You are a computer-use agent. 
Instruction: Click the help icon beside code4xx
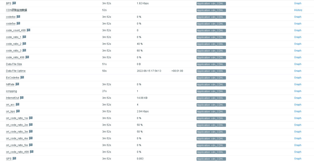pyautogui.click(x=18, y=17)
